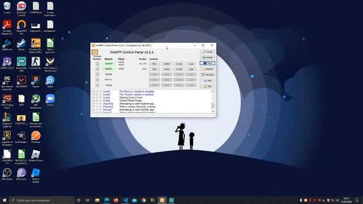Open XAMPP Help button

point(208,80)
